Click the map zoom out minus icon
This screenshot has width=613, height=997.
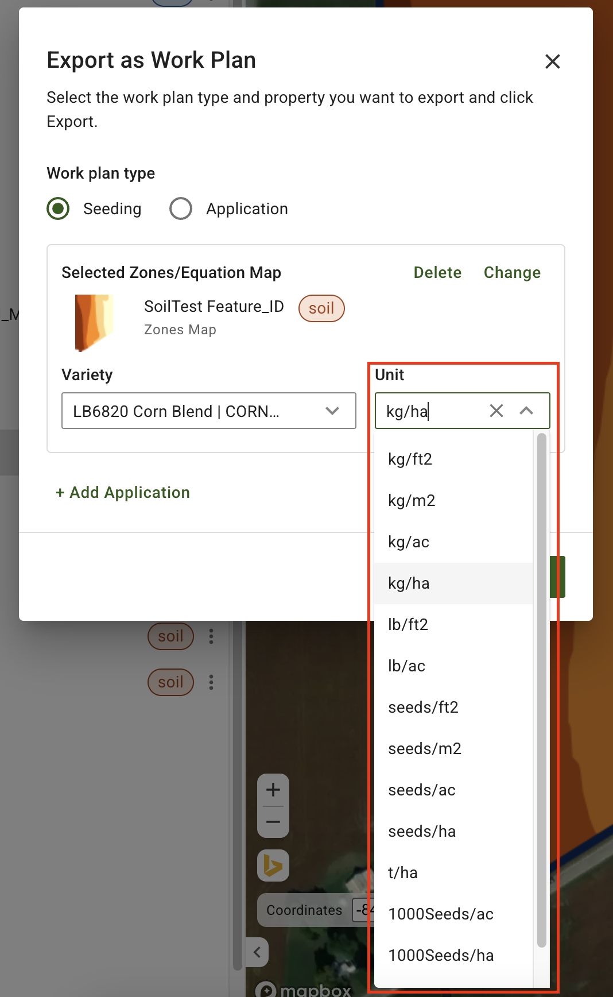[x=273, y=822]
